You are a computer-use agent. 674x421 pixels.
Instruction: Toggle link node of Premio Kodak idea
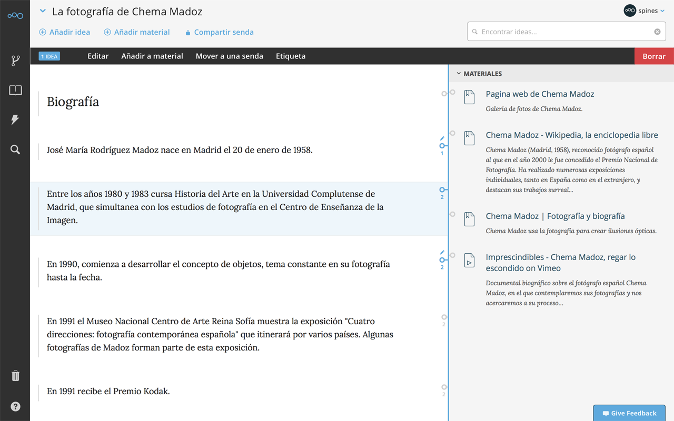point(444,387)
